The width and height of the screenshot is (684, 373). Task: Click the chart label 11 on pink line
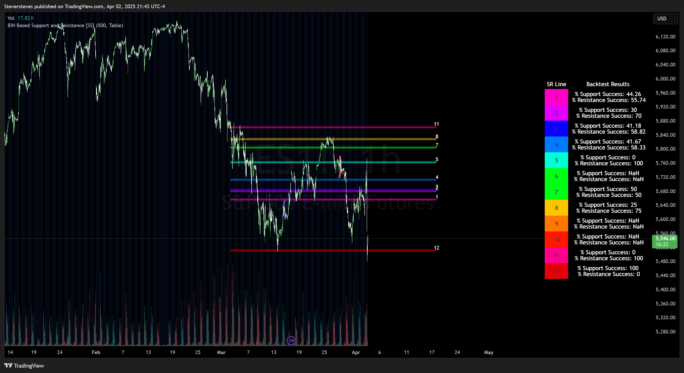(436, 124)
